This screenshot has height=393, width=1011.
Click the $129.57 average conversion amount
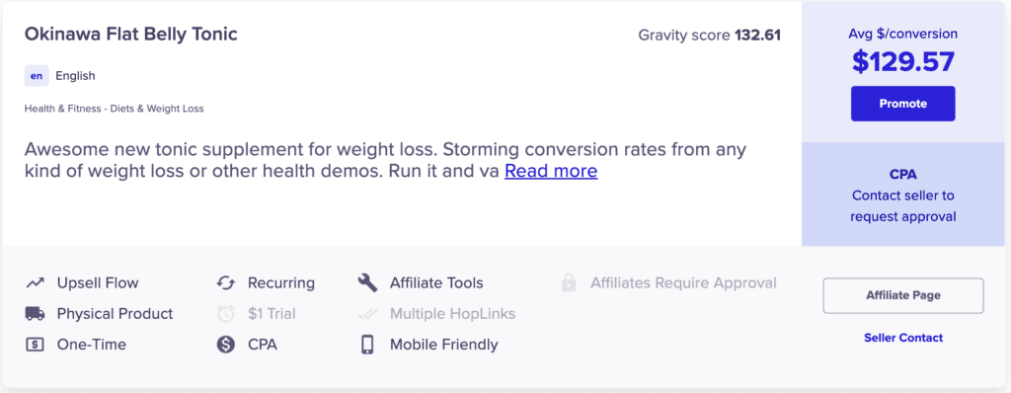pos(902,61)
